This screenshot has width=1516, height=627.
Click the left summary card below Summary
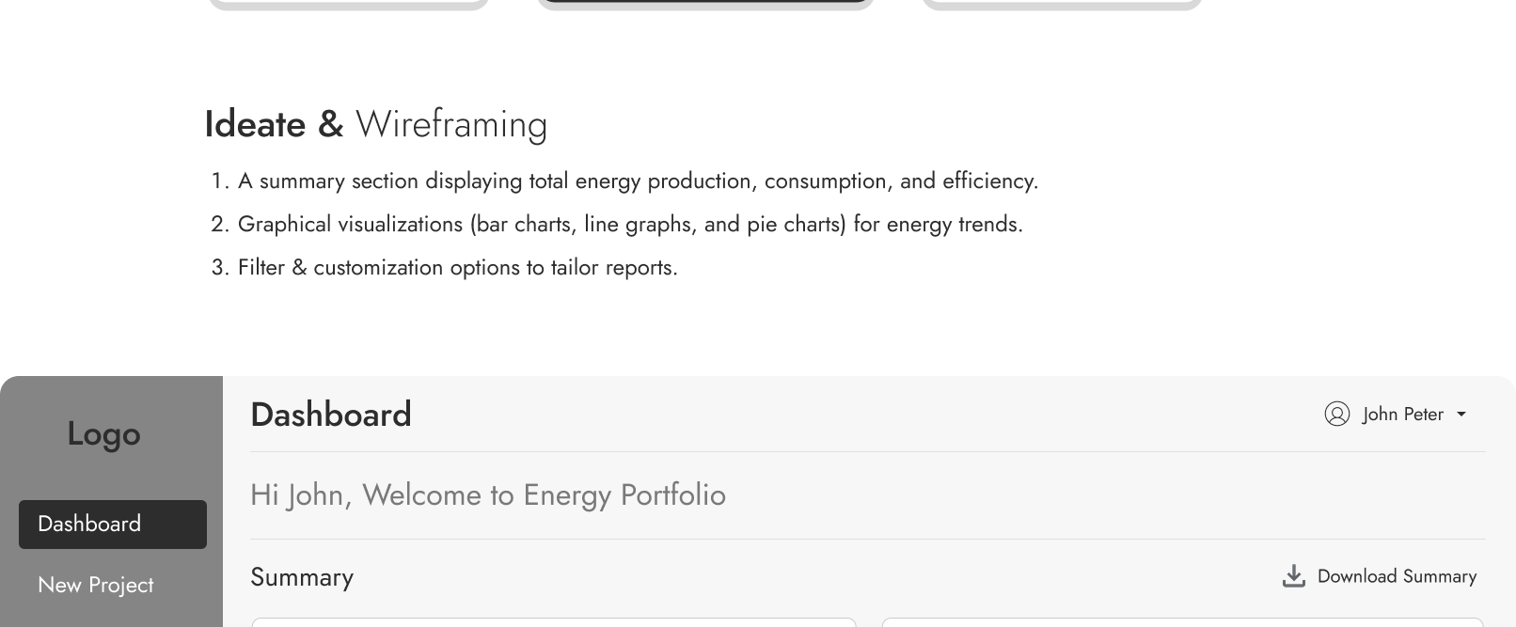coord(554,622)
